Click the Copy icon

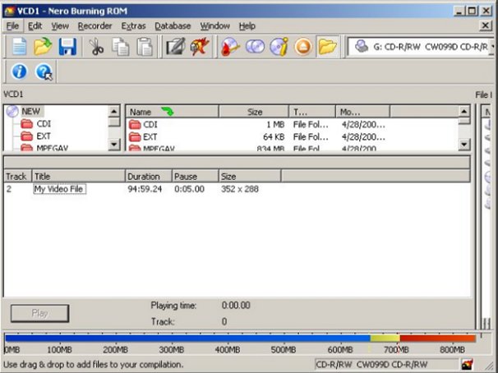pyautogui.click(x=121, y=47)
